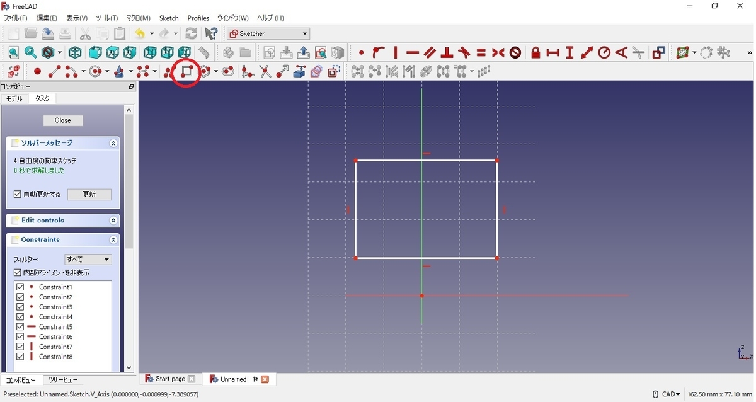This screenshot has width=756, height=402.
Task: Select the Create slot tool
Action: (x=228, y=72)
